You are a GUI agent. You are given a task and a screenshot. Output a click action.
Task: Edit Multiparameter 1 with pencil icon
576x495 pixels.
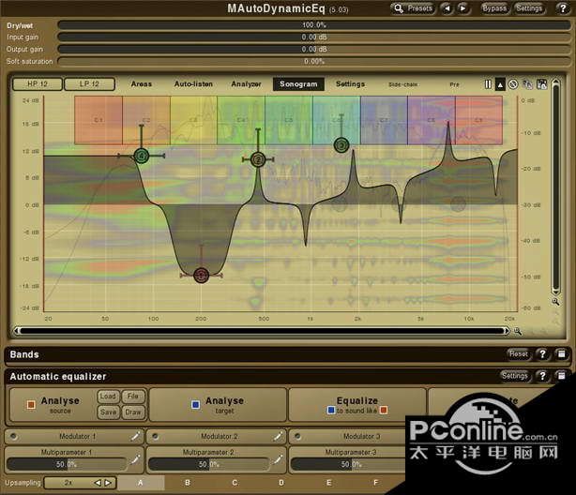[x=135, y=459]
